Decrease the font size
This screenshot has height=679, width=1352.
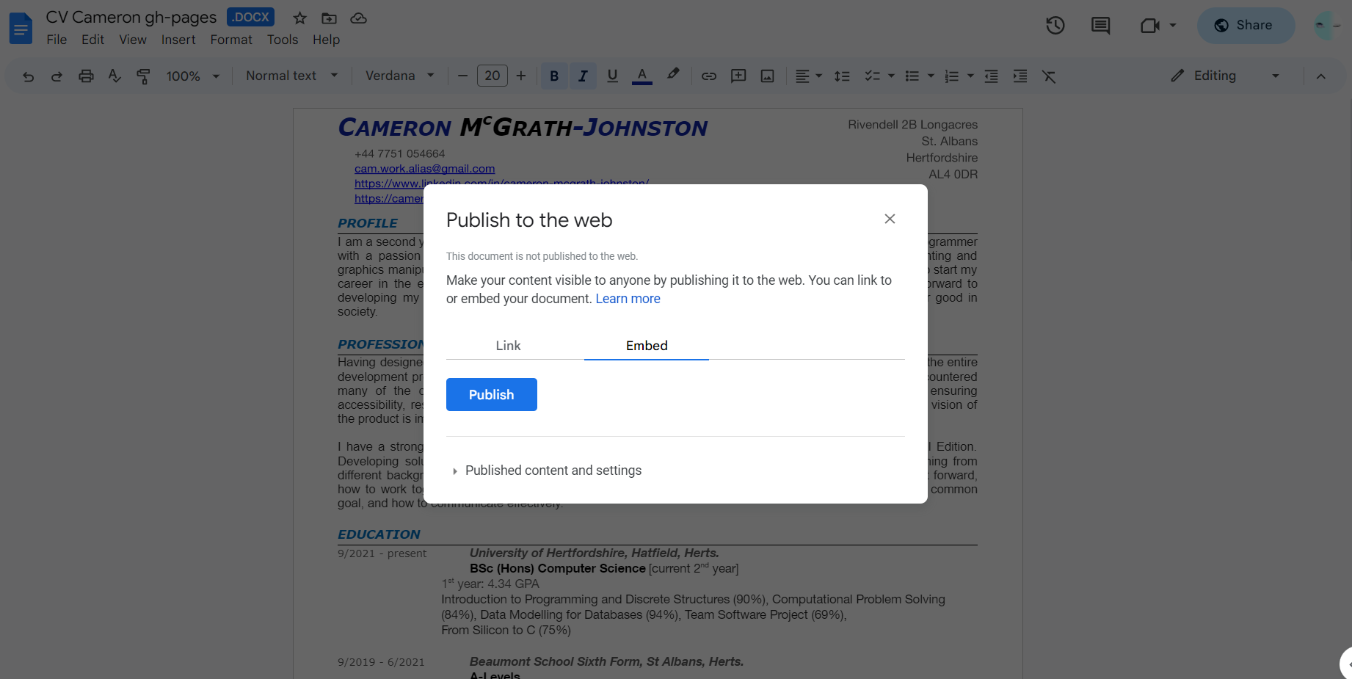pyautogui.click(x=462, y=76)
